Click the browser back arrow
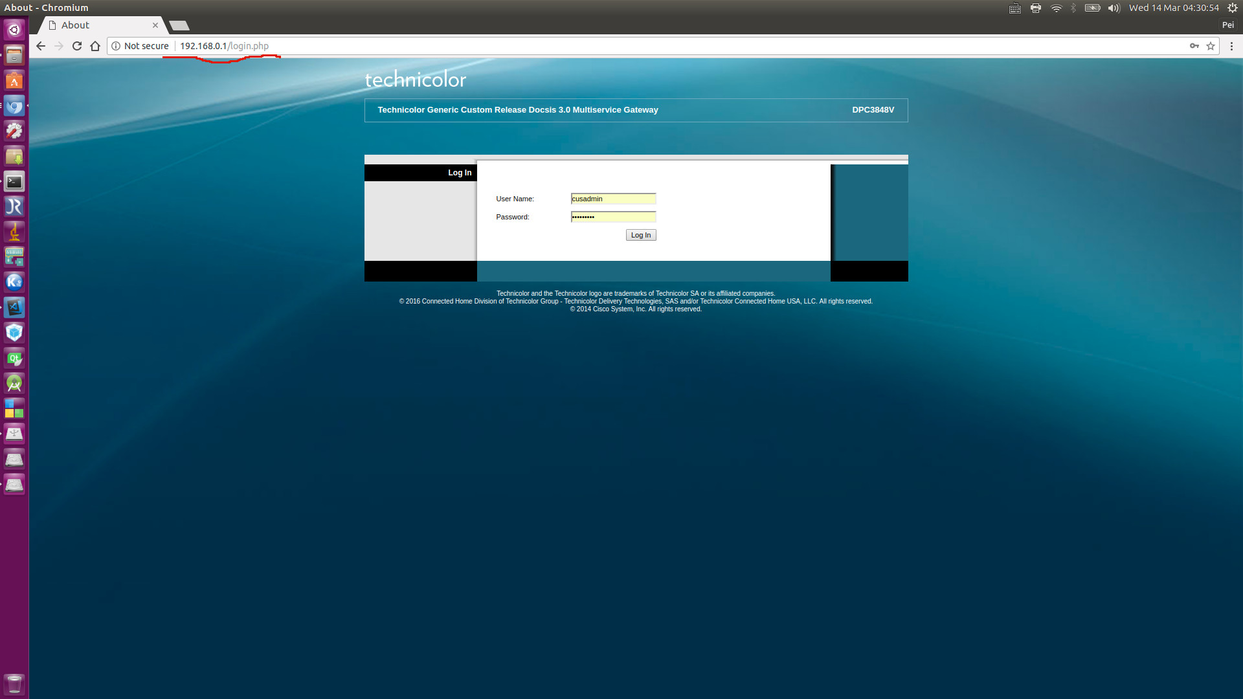1243x699 pixels. (41, 46)
